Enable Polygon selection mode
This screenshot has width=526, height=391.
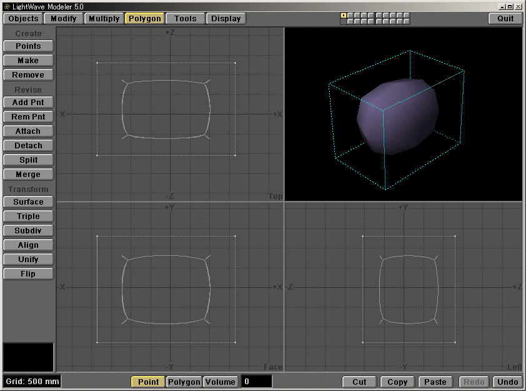pos(184,382)
